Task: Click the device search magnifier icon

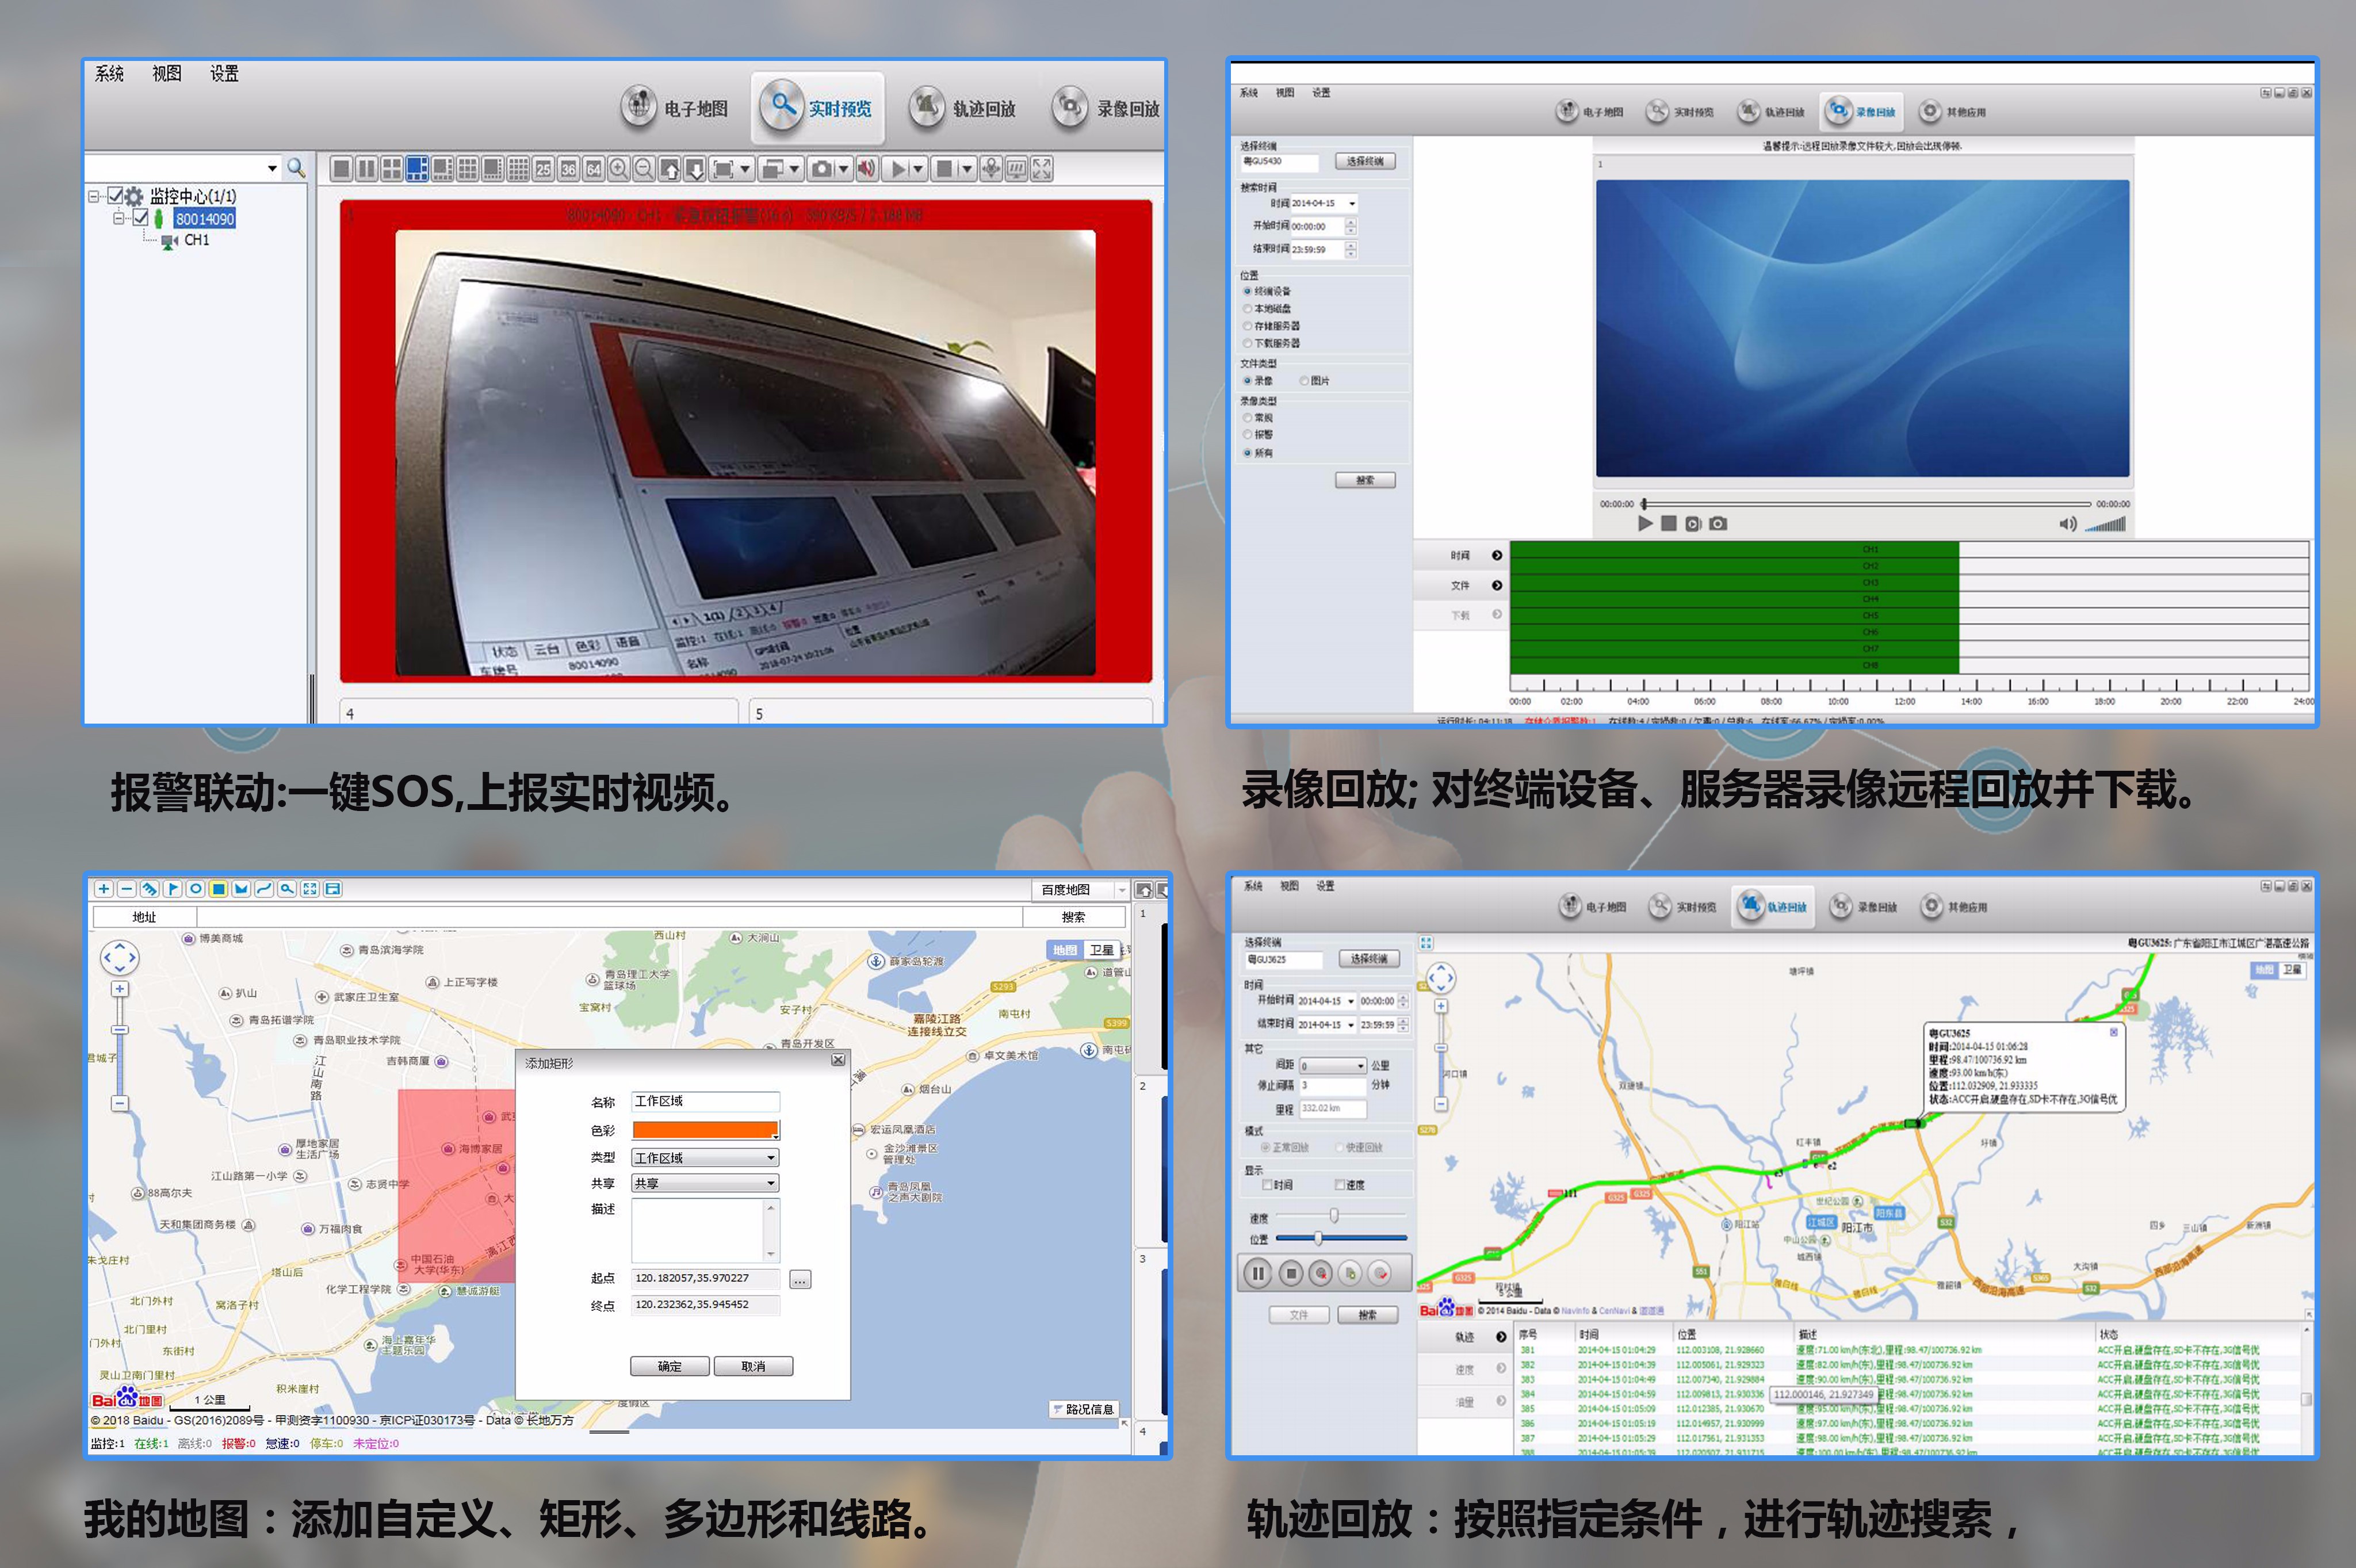Action: coord(296,168)
